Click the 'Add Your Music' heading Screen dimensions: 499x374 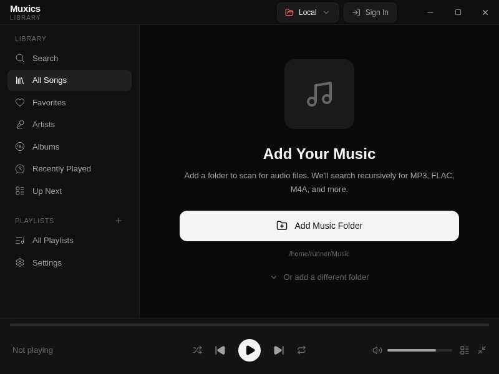[319, 154]
